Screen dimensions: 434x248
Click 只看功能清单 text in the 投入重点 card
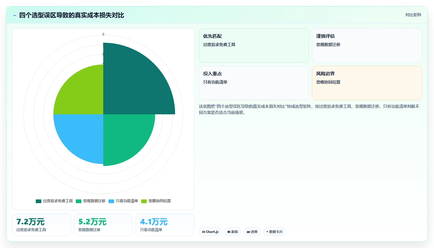click(215, 82)
